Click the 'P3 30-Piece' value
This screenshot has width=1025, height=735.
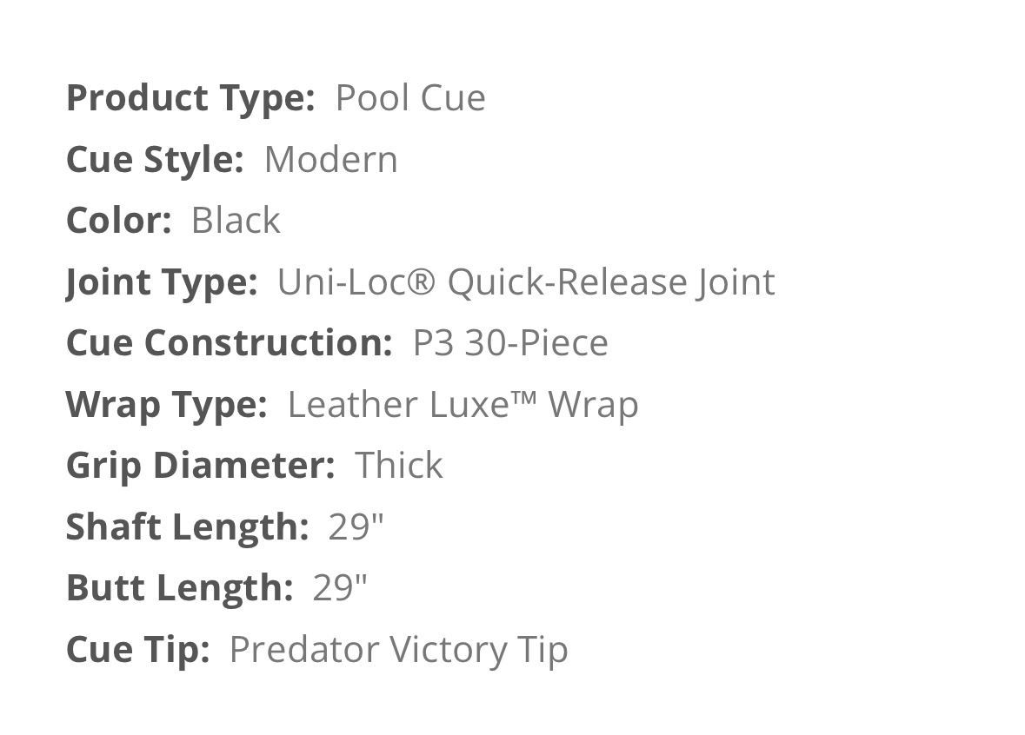pyautogui.click(x=510, y=343)
